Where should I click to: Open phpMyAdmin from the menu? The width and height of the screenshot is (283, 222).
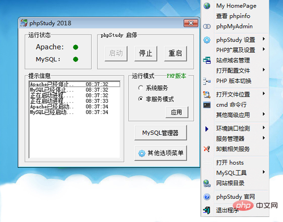tap(235, 26)
